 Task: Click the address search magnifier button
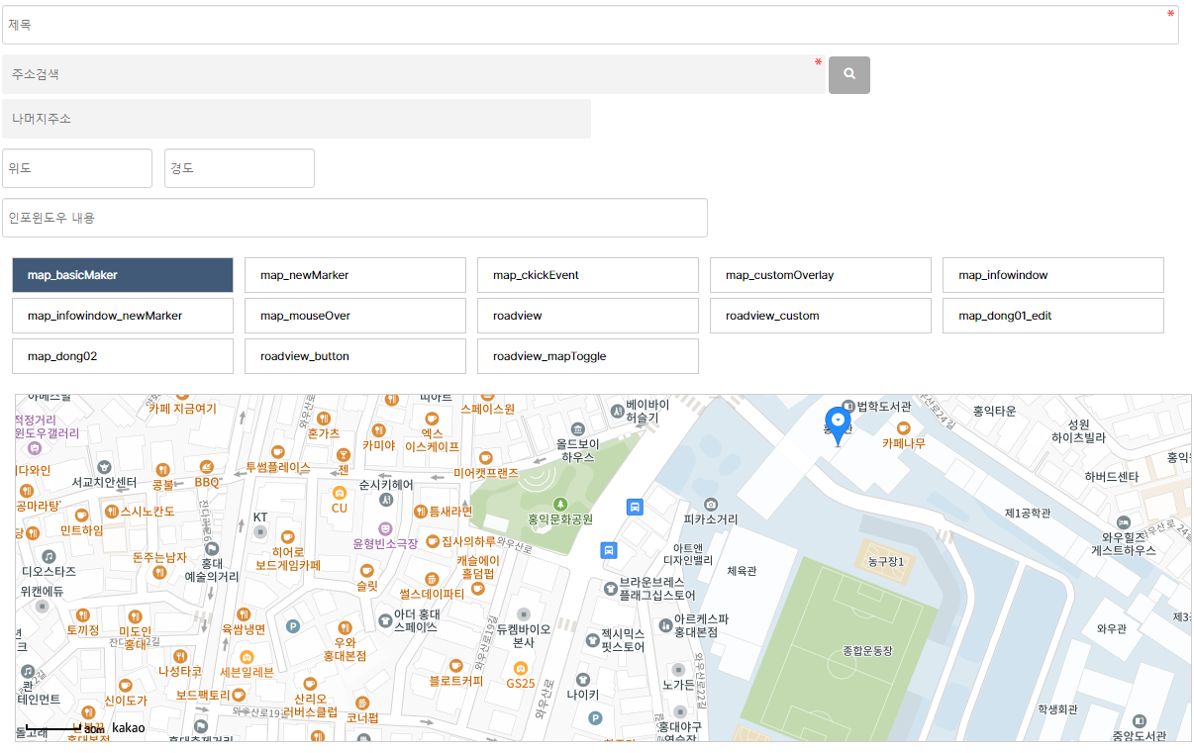[x=848, y=75]
